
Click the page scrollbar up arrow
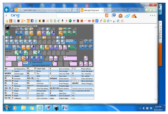coord(155,27)
